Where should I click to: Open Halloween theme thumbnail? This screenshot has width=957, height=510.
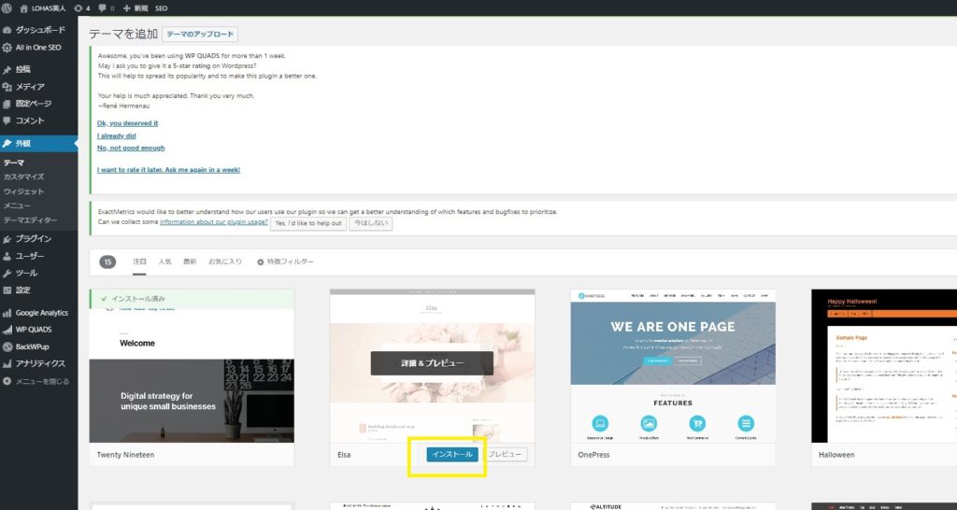point(884,366)
